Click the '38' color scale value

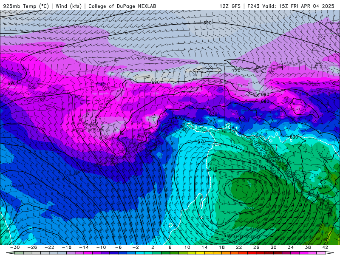pyautogui.click(x=308, y=247)
